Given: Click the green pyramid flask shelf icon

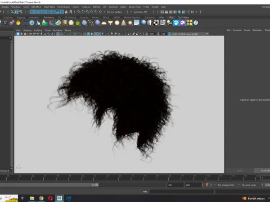Looking at the screenshot, I should click(x=44, y=23).
